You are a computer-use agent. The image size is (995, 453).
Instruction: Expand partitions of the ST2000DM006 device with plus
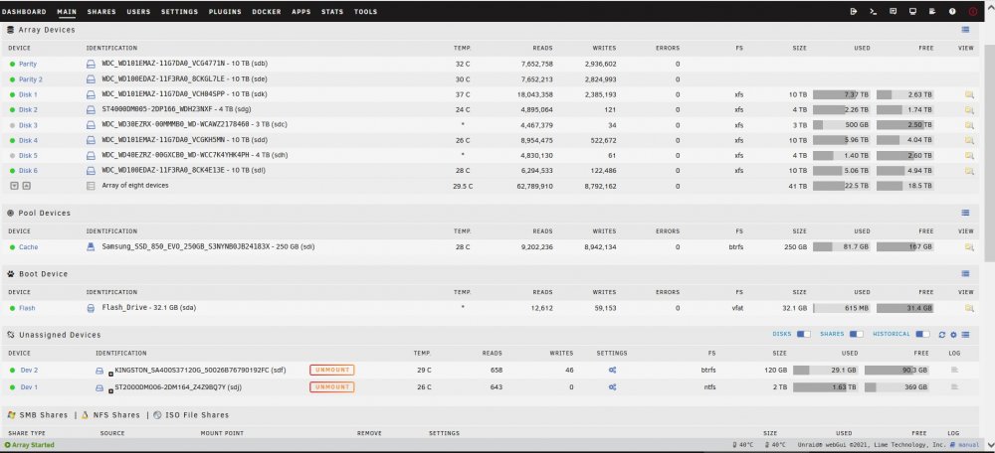tap(111, 390)
